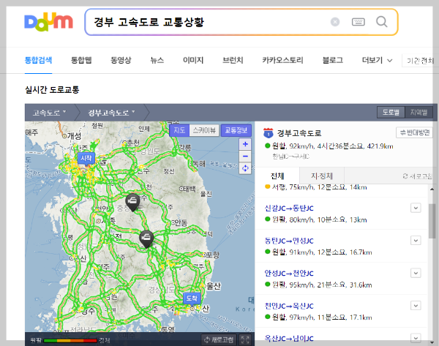Screen dimensions: 439x346
Task: Click the 원활–정체 traffic color legend bar
Action: click(x=70, y=340)
